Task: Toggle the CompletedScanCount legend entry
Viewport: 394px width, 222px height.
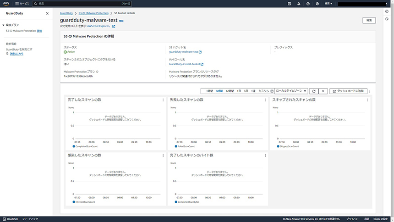Action: coord(85,146)
